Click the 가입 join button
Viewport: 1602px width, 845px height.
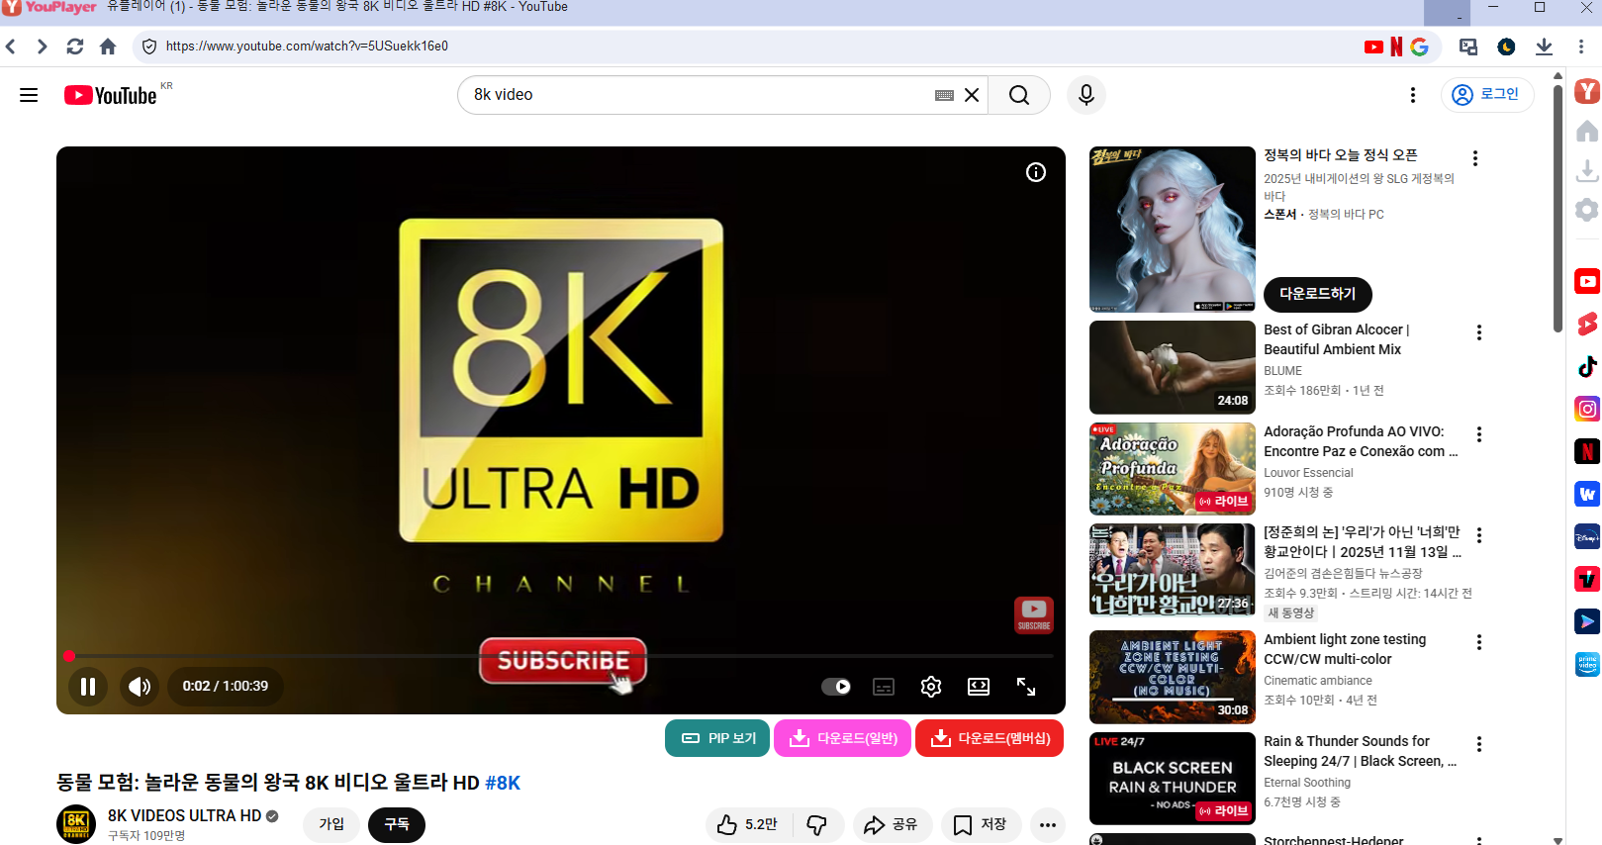[331, 824]
